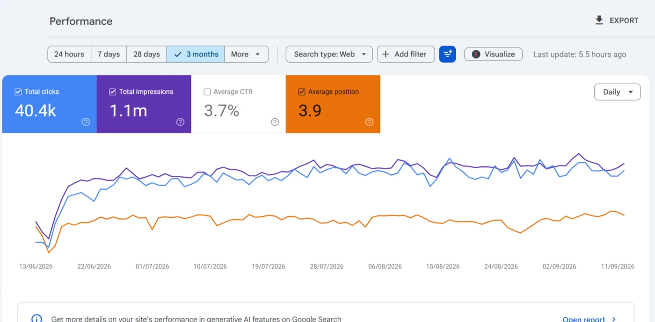655x322 pixels.
Task: Click the 3.7% average CTR value
Action: point(222,111)
